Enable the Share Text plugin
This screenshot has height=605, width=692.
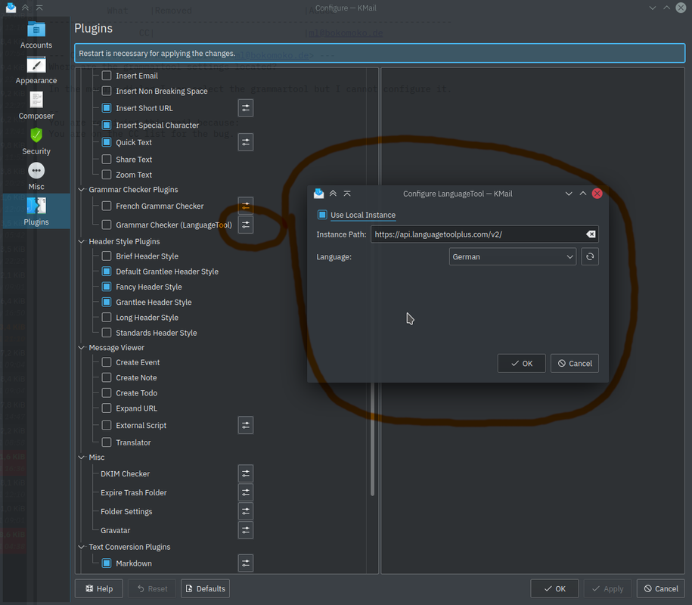[107, 159]
